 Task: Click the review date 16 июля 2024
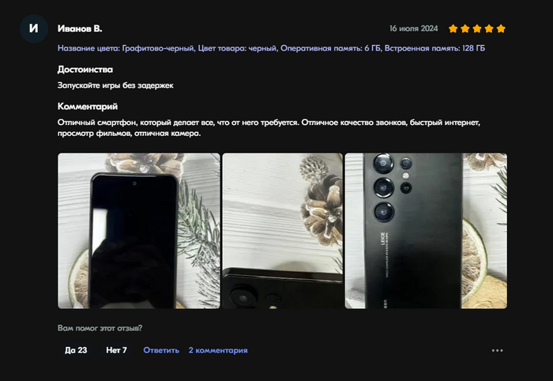point(414,28)
